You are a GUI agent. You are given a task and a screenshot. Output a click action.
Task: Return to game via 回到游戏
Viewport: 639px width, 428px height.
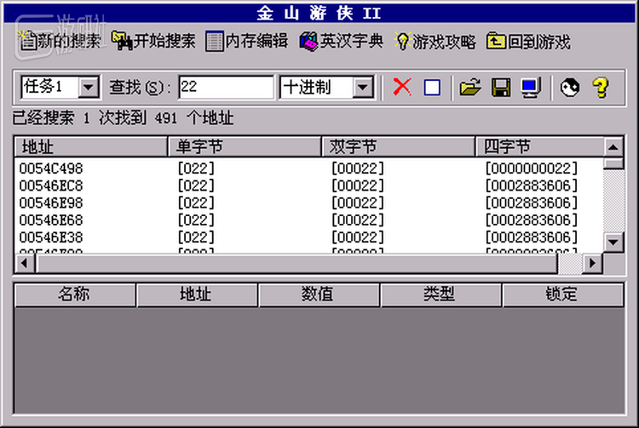point(528,41)
